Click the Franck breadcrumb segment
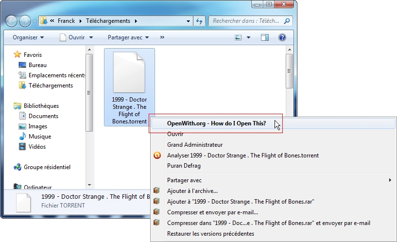Screen dimensions: 397x242 (x=66, y=21)
